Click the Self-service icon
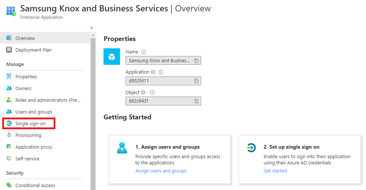The height and width of the screenshot is (190, 366). point(9,158)
